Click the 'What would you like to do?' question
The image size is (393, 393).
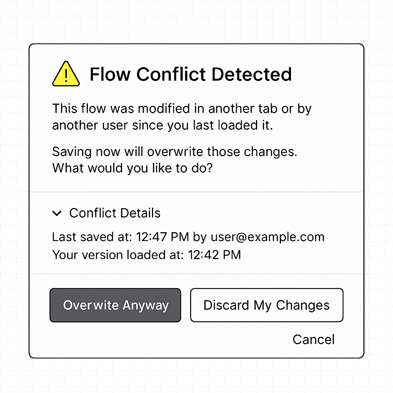tap(132, 168)
